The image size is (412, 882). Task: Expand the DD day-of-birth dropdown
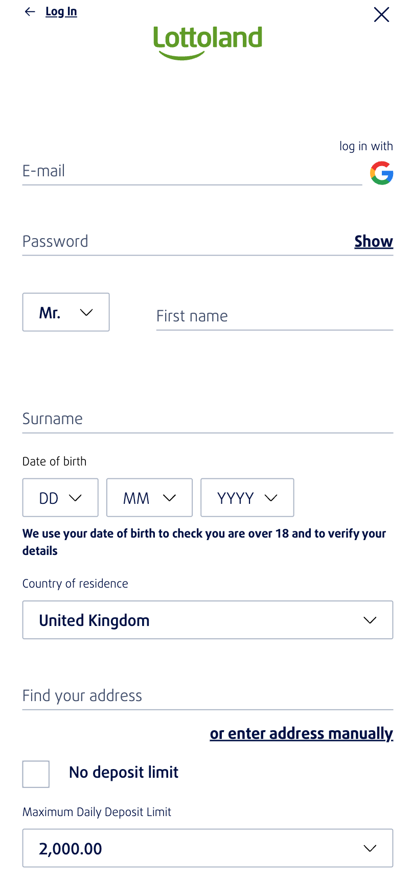click(x=60, y=497)
